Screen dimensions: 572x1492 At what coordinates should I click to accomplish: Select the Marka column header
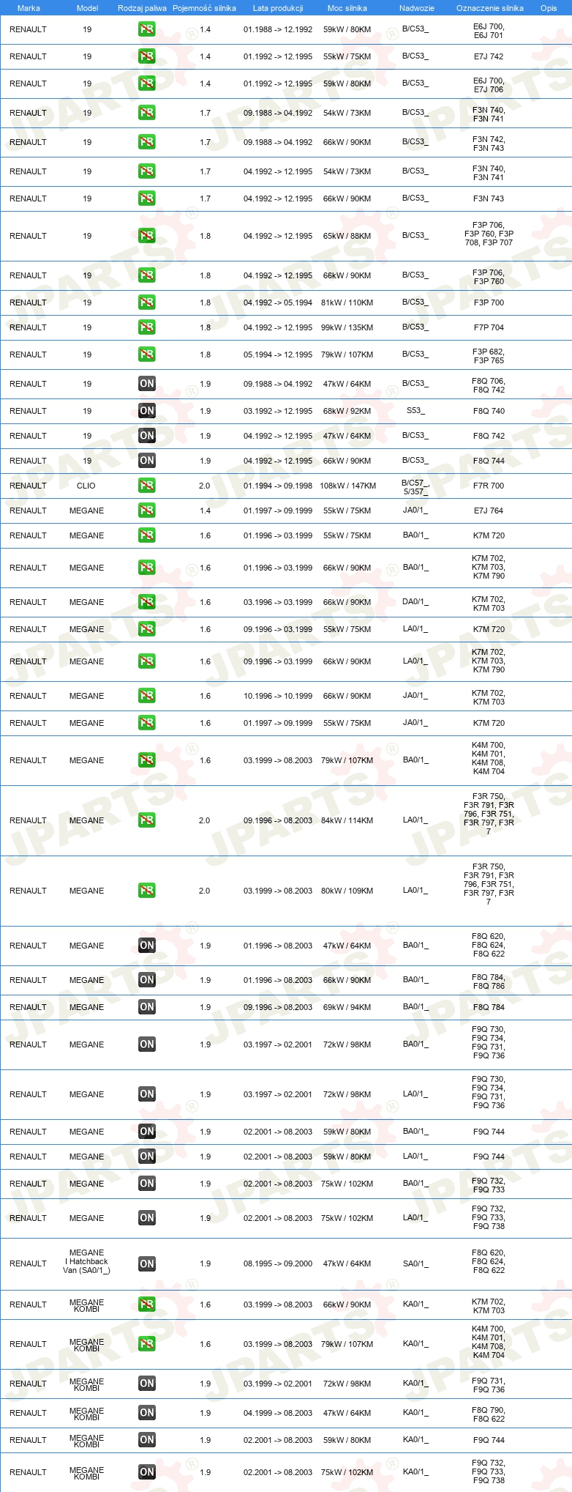coord(29,8)
